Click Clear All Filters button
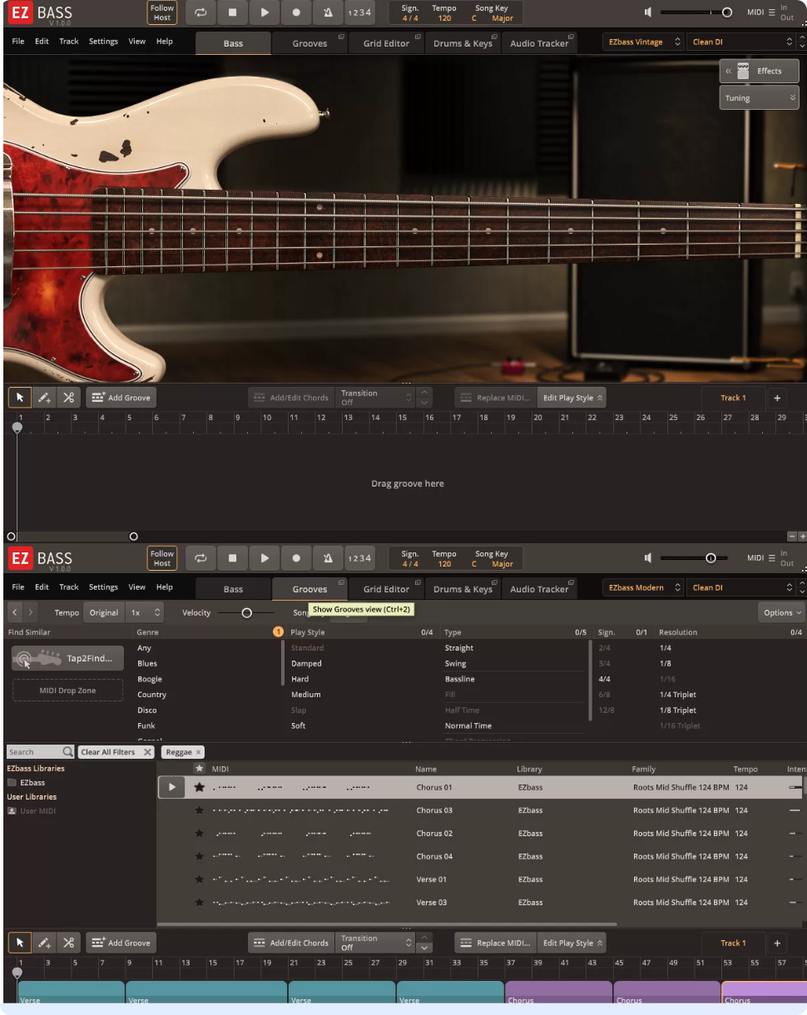This screenshot has height=1015, width=807. pyautogui.click(x=116, y=752)
